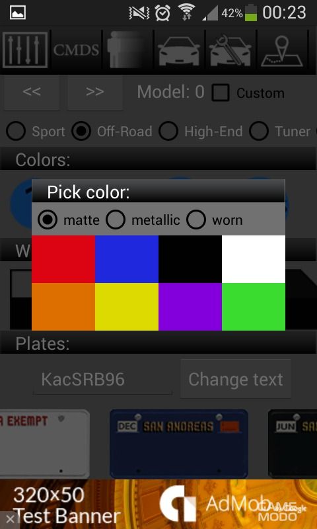Open the map location pin icon
The width and height of the screenshot is (317, 529).
282,51
